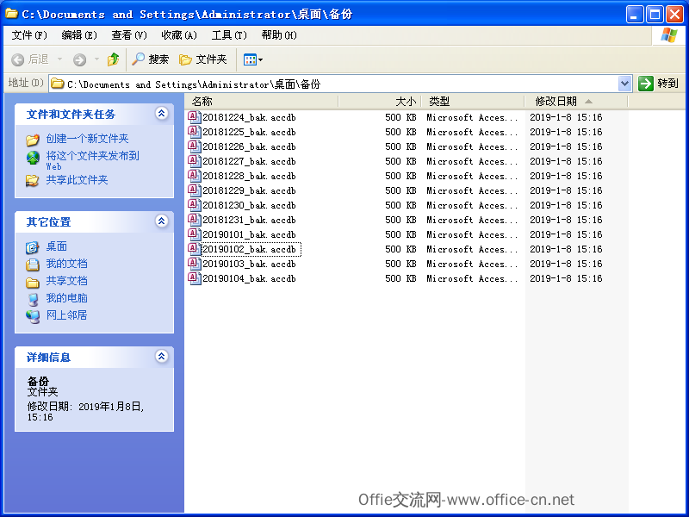Open the 查看(V) menu
Viewport: 689px width, 517px height.
pyautogui.click(x=129, y=35)
